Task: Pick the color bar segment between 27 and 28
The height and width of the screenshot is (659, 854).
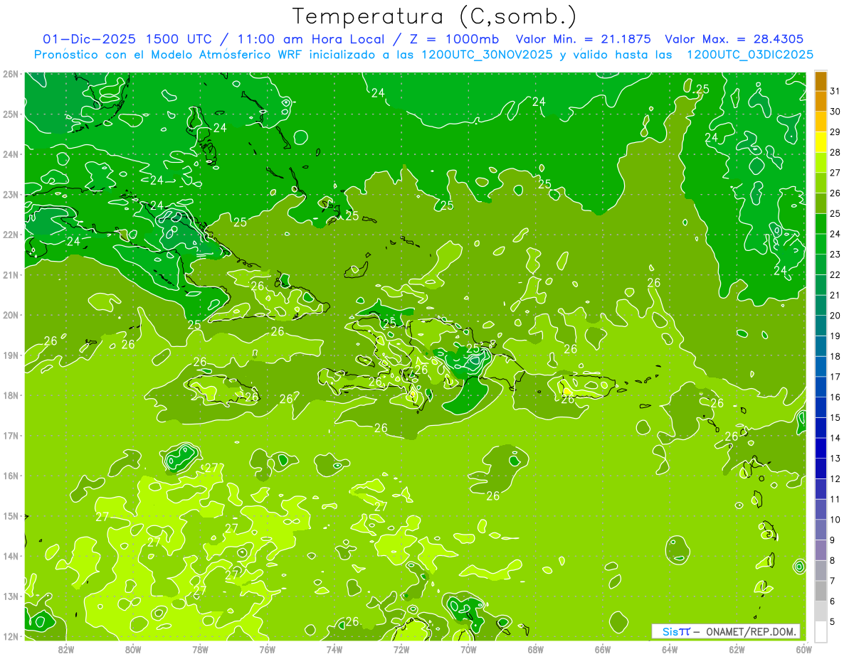Action: coord(821,162)
